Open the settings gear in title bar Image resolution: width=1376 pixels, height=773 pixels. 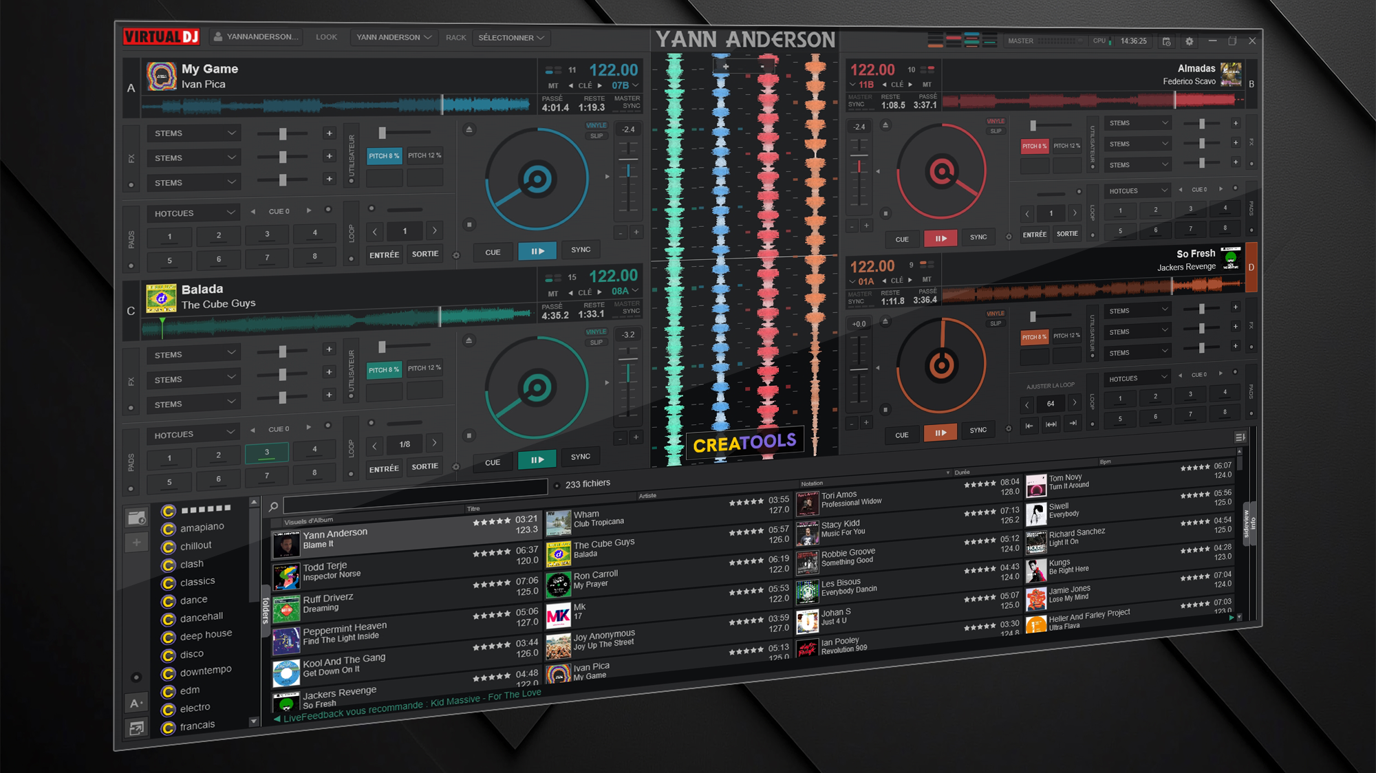click(1189, 41)
